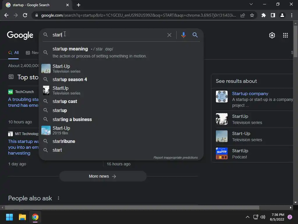Choose StartUp Television series suggestion
Image resolution: width=298 pixels, height=224 pixels.
pos(121,90)
